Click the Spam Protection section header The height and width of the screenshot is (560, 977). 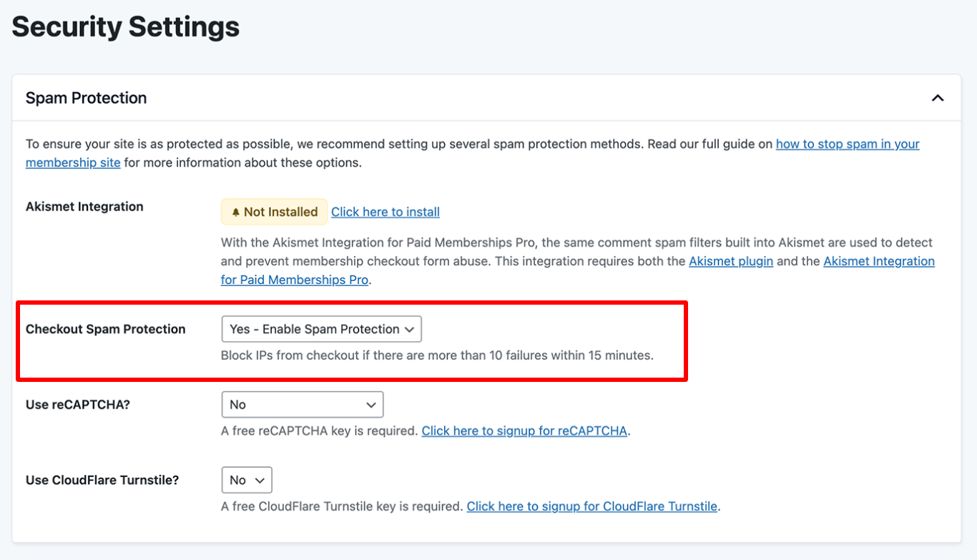tap(86, 97)
